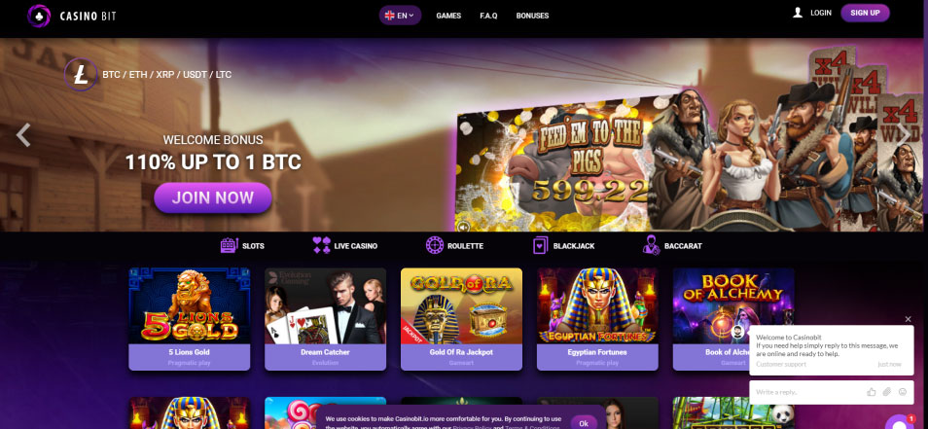Go to previous banner slide arrow
928x429 pixels.
23,135
